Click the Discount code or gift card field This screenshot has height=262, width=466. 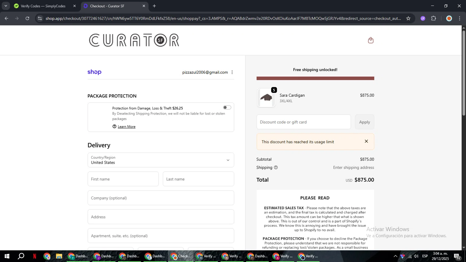point(304,122)
